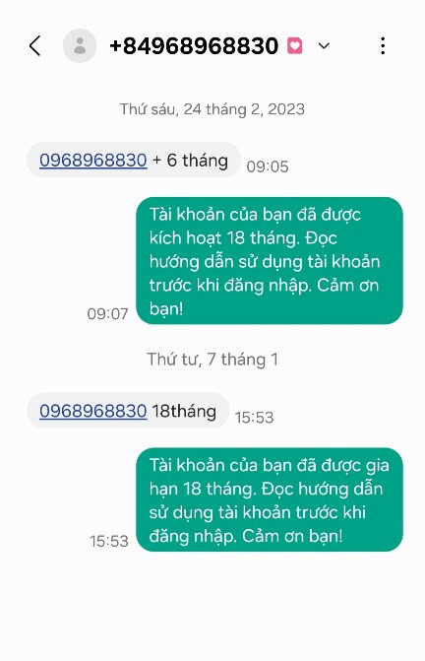Viewport: 425px width, 661px height.
Task: Tap the pink heart badge icon
Action: pos(295,45)
